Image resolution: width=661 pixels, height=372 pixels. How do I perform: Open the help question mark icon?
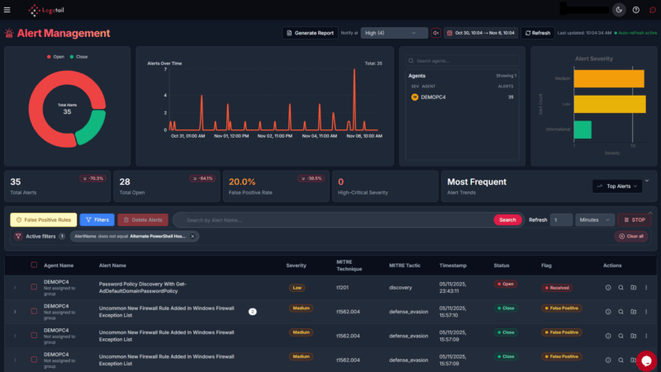click(636, 10)
